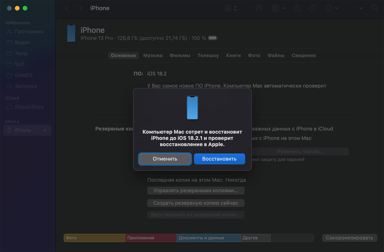384x252 pixels.
Task: Click the Места sidebar heading
Action: [x=12, y=121]
